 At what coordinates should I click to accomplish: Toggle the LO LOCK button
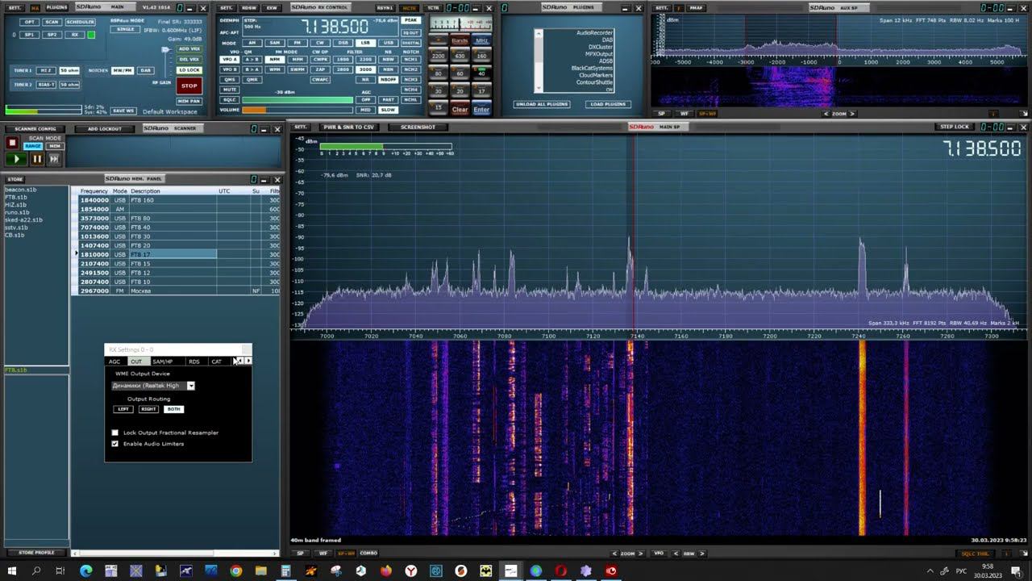(189, 70)
